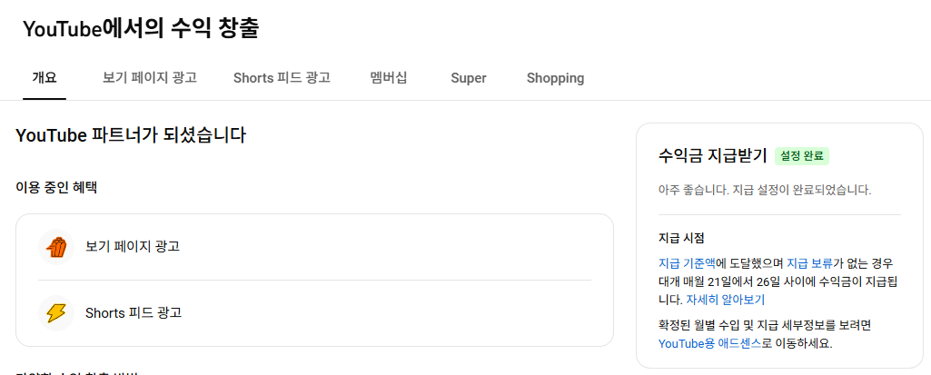Image resolution: width=931 pixels, height=375 pixels.
Task: Switch to the 보기 페이지 광고 tab
Action: (150, 78)
